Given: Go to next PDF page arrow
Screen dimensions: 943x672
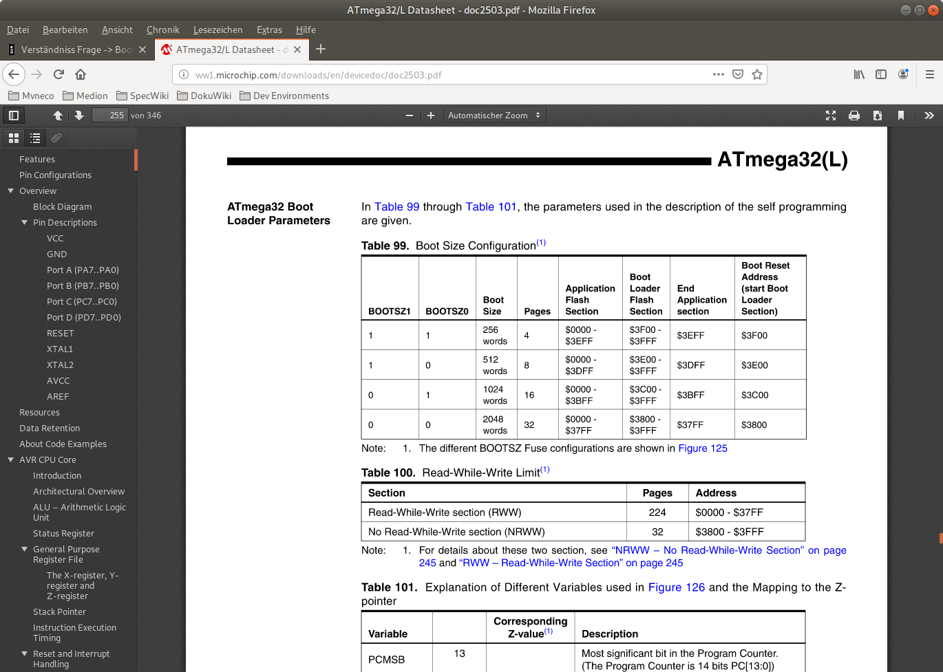Looking at the screenshot, I should pos(79,116).
